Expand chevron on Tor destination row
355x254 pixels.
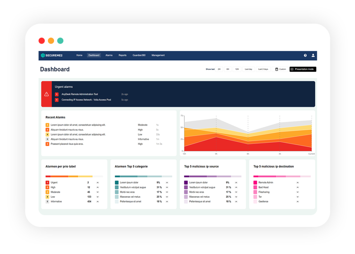(x=297, y=197)
